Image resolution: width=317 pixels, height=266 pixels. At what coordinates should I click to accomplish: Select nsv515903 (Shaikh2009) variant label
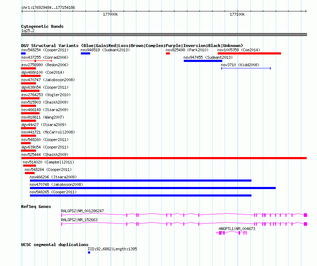(x=45, y=102)
